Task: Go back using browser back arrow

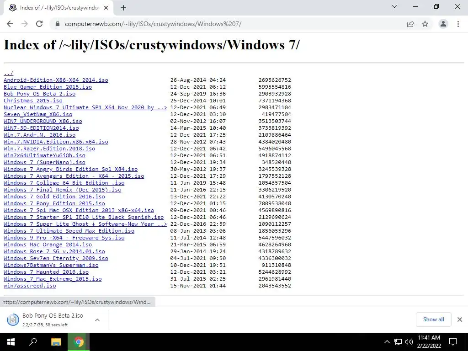Action: click(10, 24)
